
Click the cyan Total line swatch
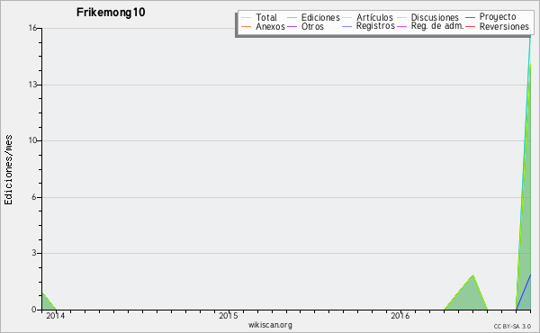[246, 17]
